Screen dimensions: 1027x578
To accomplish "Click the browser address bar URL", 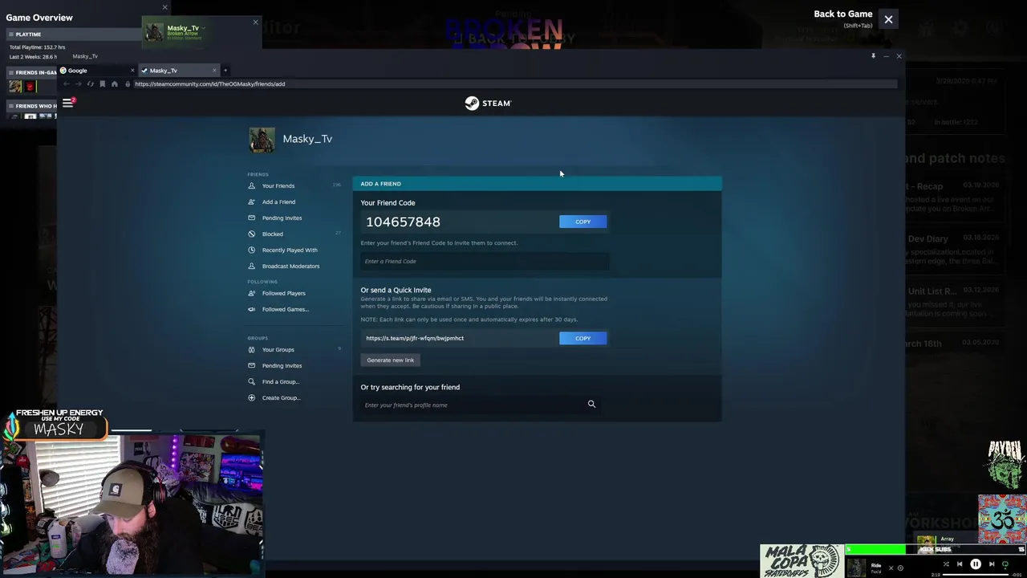I will pos(209,83).
